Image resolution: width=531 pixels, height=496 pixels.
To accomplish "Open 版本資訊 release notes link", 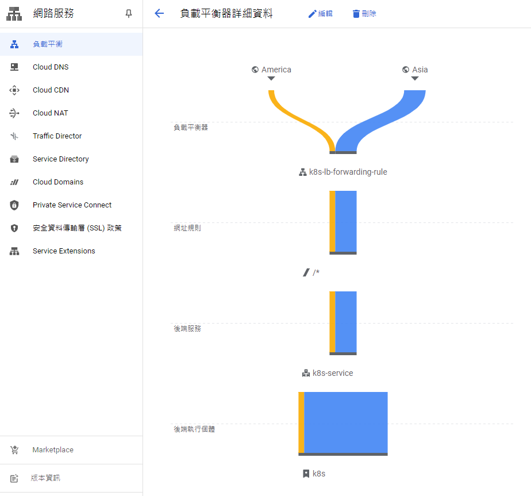I will [x=45, y=478].
